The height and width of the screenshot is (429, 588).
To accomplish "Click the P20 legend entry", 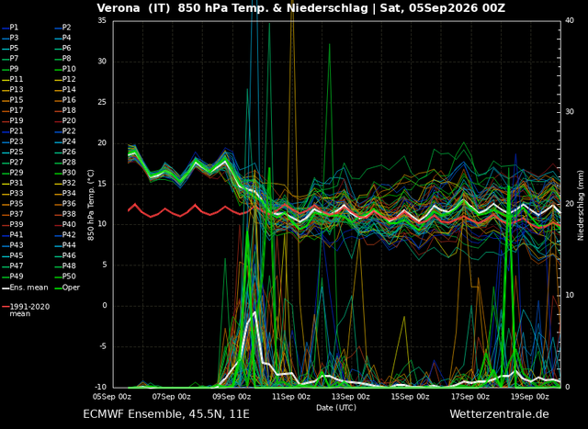I will [65, 120].
